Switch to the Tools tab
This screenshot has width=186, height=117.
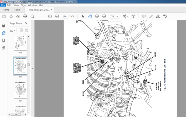click(x=17, y=10)
